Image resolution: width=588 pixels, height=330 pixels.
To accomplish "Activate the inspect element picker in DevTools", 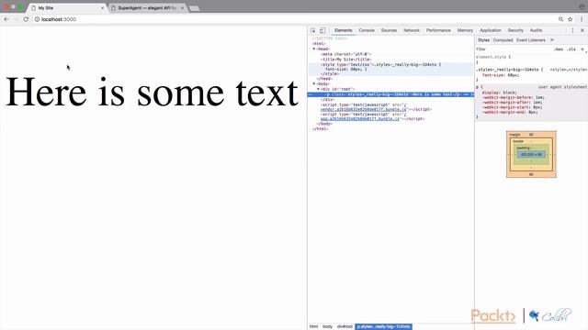I will click(312, 30).
